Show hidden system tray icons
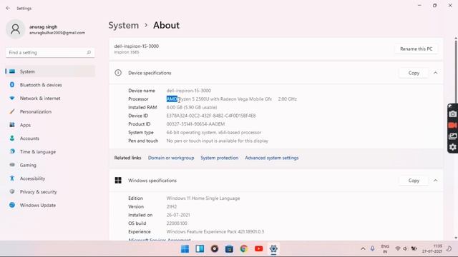 [363, 249]
